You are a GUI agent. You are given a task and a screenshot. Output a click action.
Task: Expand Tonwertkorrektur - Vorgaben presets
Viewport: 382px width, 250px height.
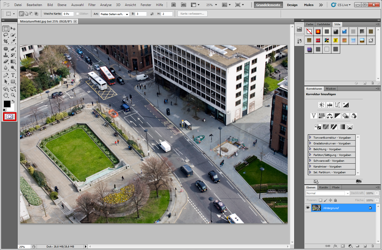(310, 137)
